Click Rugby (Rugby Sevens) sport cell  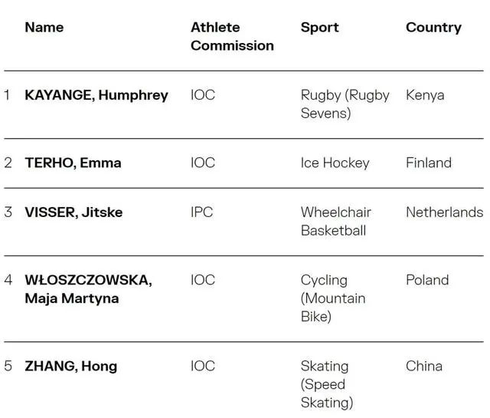[x=345, y=104]
